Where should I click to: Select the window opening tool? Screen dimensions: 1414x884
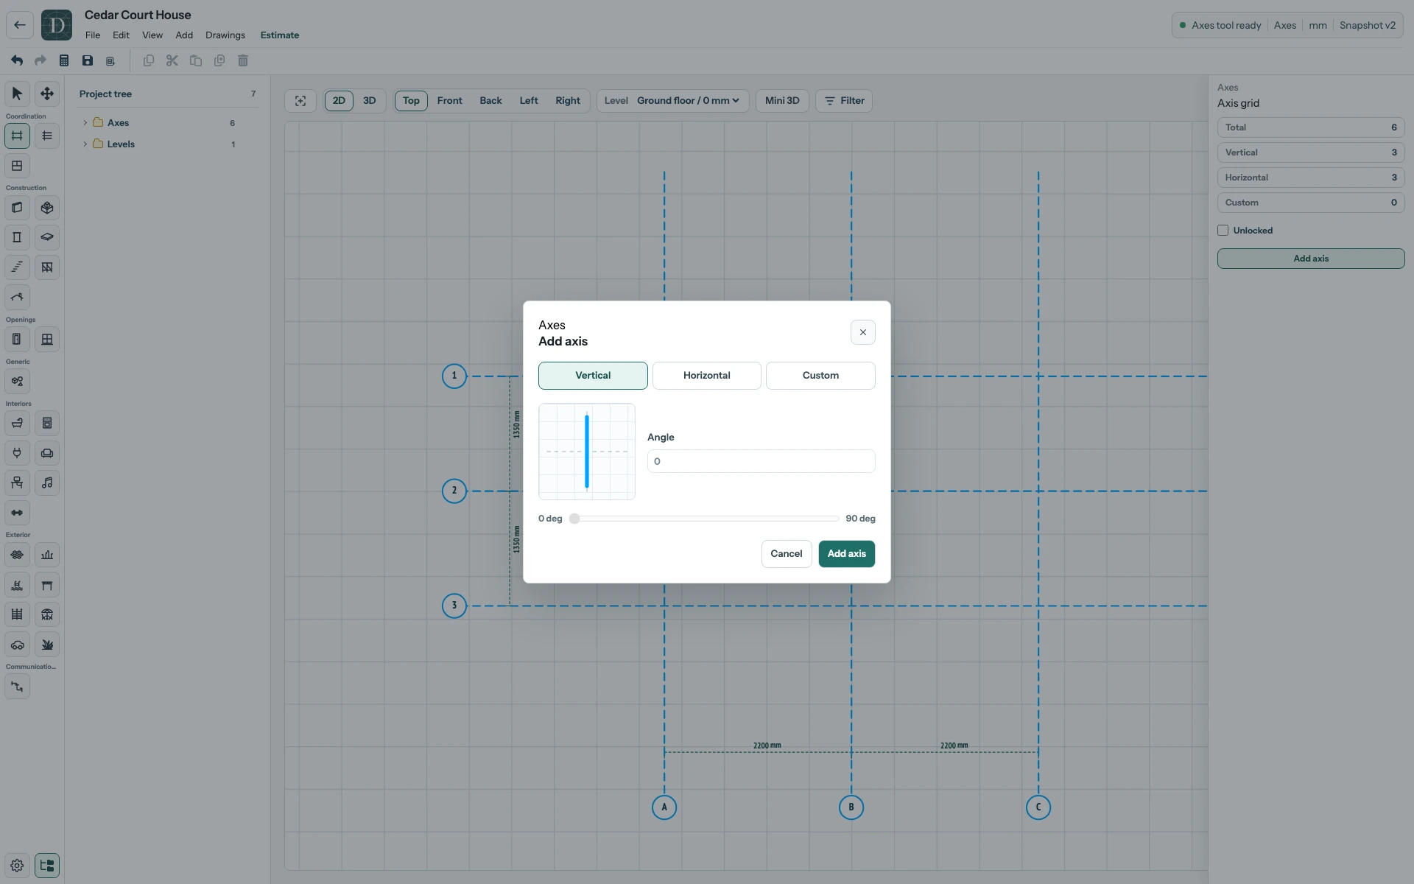click(47, 340)
